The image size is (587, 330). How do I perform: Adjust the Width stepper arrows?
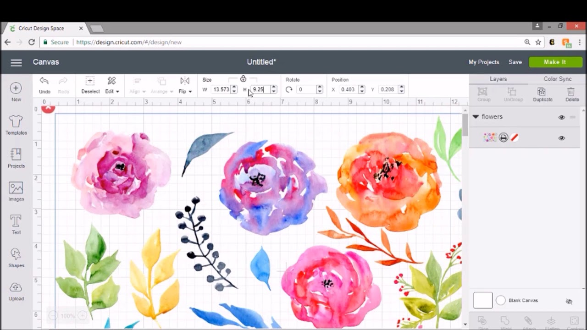tap(234, 89)
